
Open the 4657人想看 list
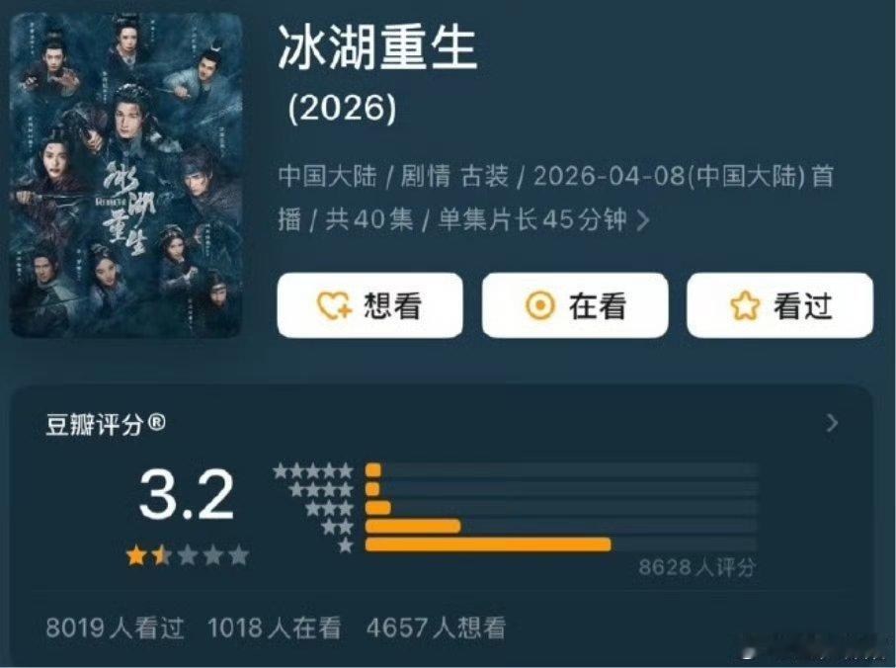pos(436,627)
